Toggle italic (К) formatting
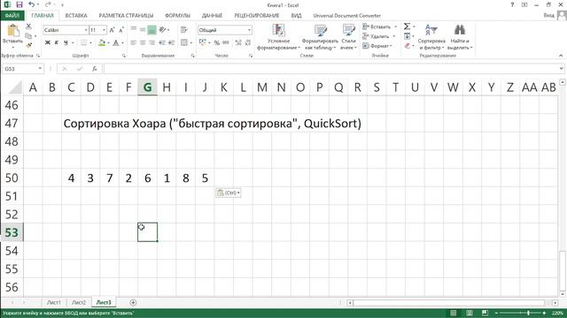Screen dimensions: 567x318 (x=57, y=42)
